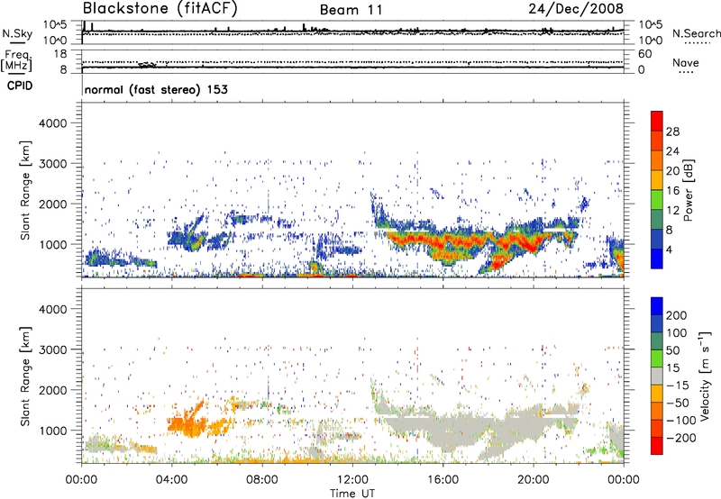Click the left '10^5' noise axis label
721x499 pixels.
(x=55, y=24)
